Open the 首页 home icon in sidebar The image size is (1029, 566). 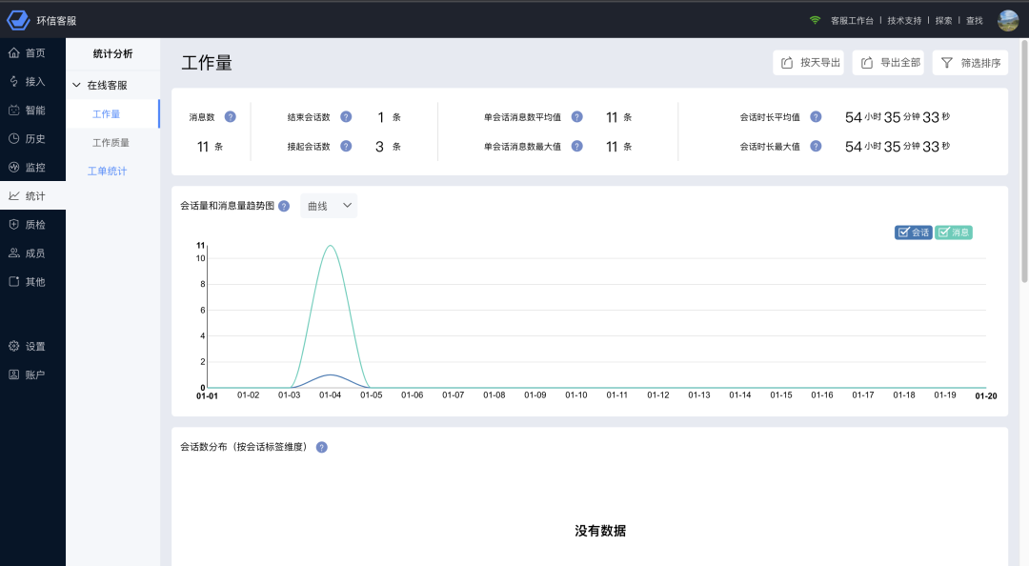coord(13,52)
